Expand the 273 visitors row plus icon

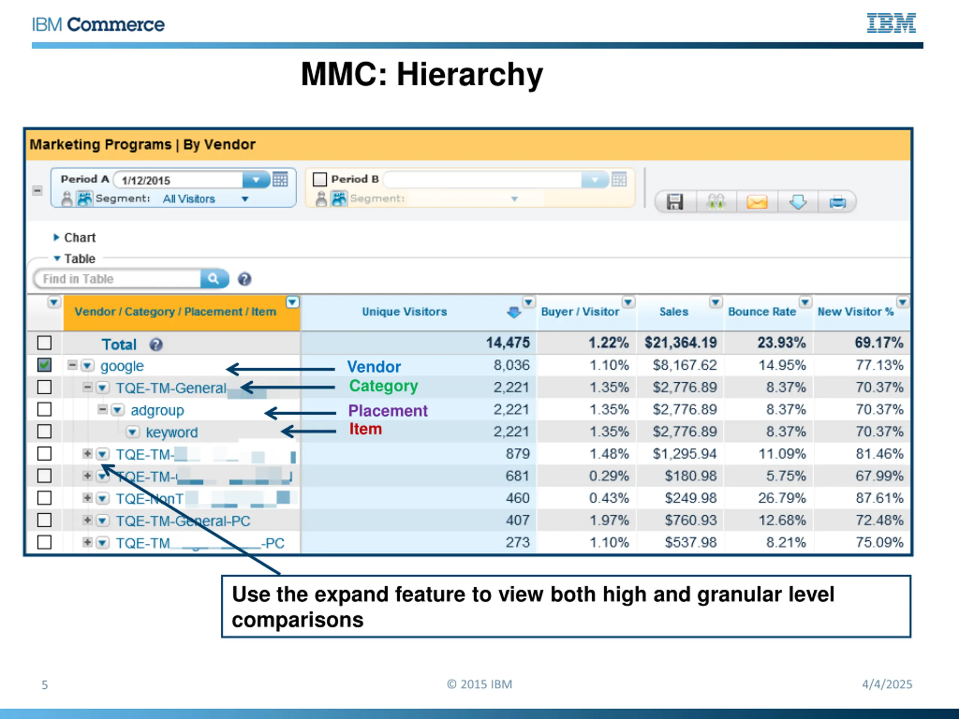point(88,542)
